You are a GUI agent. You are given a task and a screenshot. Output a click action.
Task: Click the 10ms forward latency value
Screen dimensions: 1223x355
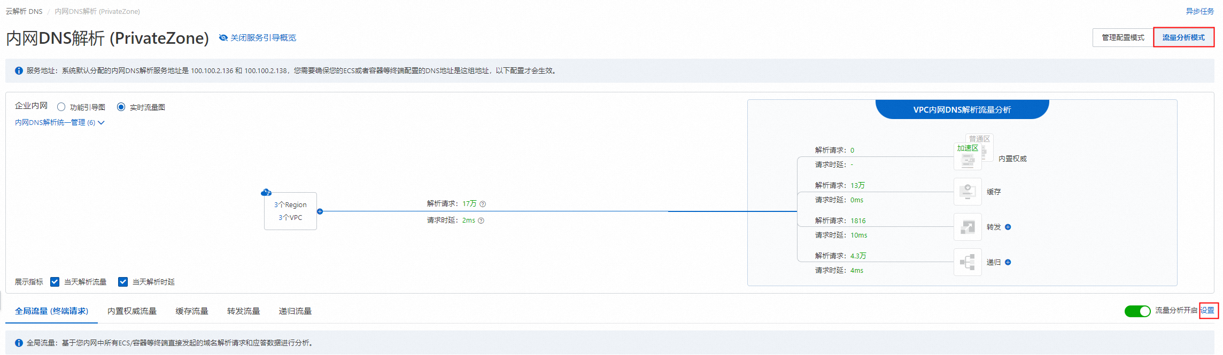coord(859,235)
